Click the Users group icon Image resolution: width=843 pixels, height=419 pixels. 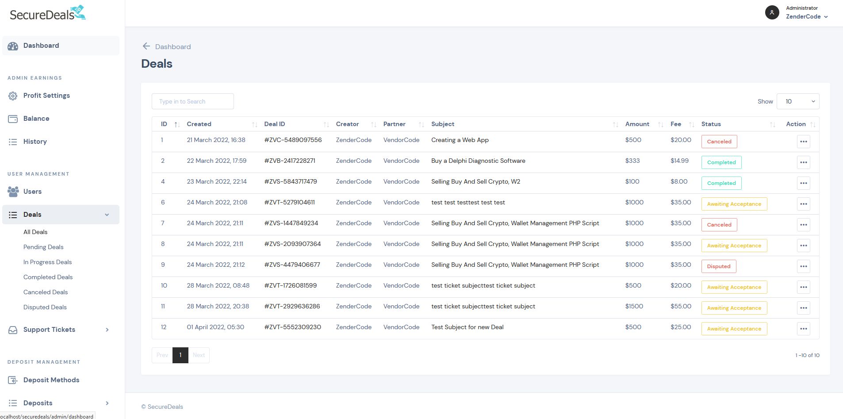point(13,192)
